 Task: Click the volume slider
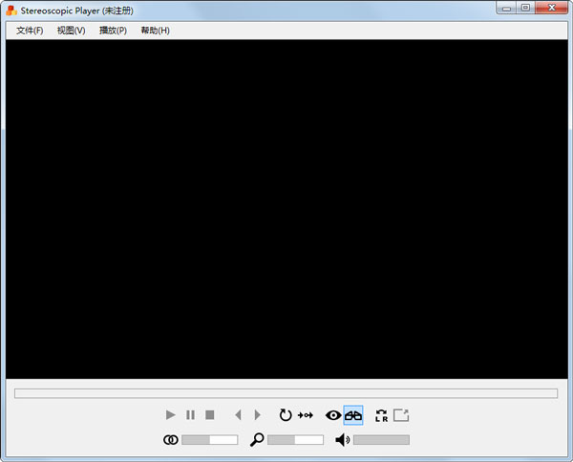coord(381,440)
